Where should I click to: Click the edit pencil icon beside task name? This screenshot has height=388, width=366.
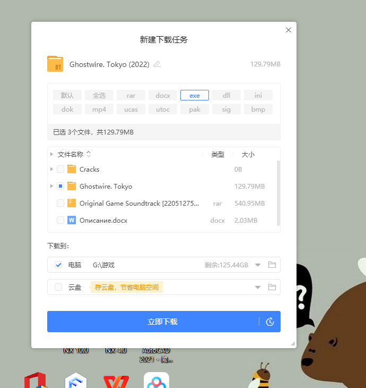point(156,64)
